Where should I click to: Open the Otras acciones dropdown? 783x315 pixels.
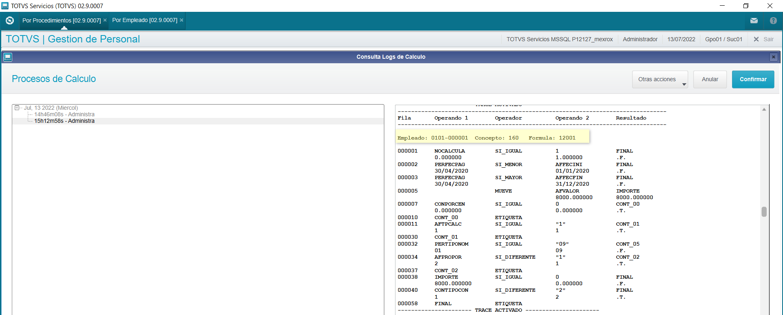pyautogui.click(x=660, y=80)
